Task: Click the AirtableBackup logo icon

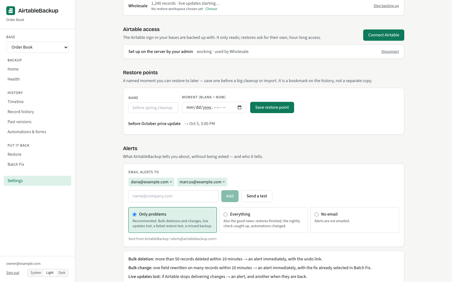Action: (11, 11)
